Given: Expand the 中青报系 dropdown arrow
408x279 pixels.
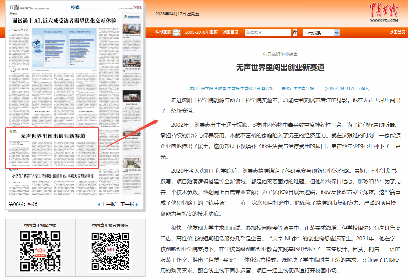Looking at the screenshot, I should 336,33.
